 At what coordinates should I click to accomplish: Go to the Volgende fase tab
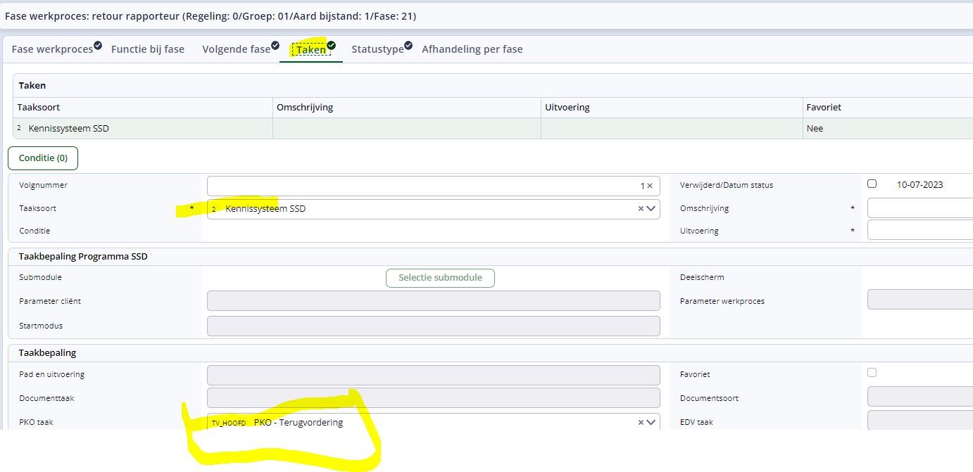tap(236, 49)
